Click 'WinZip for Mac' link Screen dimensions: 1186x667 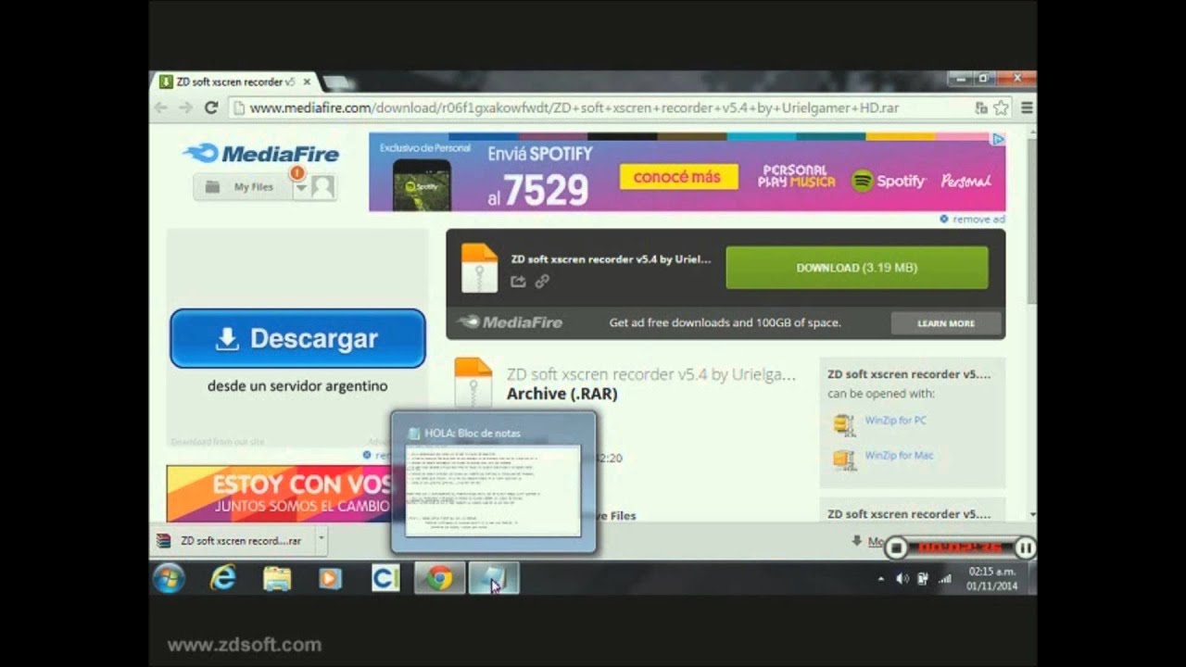[x=899, y=456]
